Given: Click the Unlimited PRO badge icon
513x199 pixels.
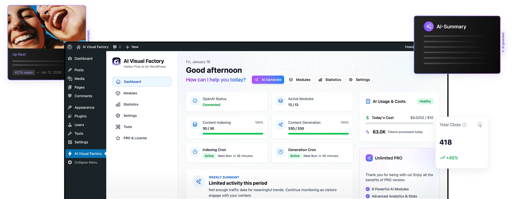Looking at the screenshot, I should tap(369, 158).
